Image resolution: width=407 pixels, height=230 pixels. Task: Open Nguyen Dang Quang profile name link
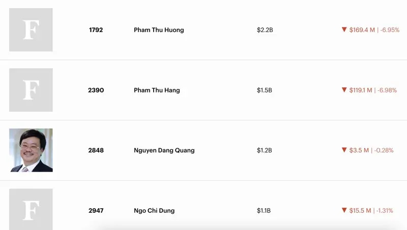click(x=164, y=150)
